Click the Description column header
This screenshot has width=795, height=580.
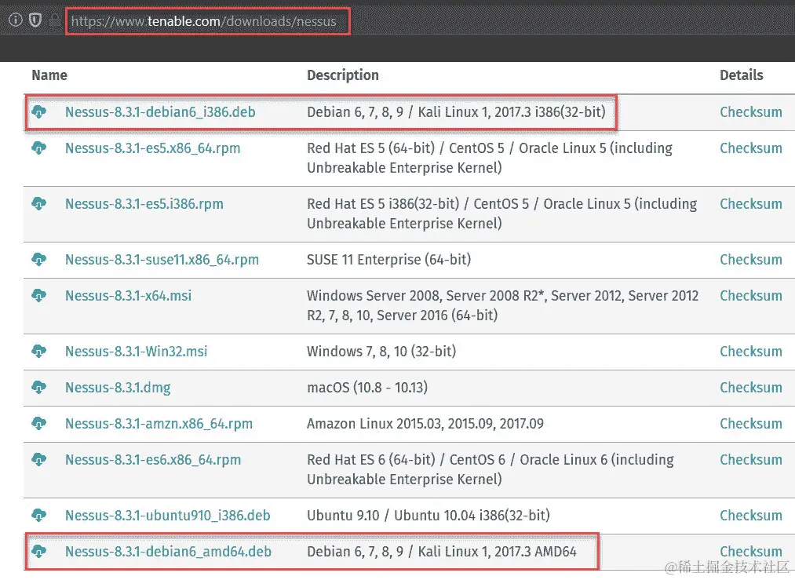(343, 75)
